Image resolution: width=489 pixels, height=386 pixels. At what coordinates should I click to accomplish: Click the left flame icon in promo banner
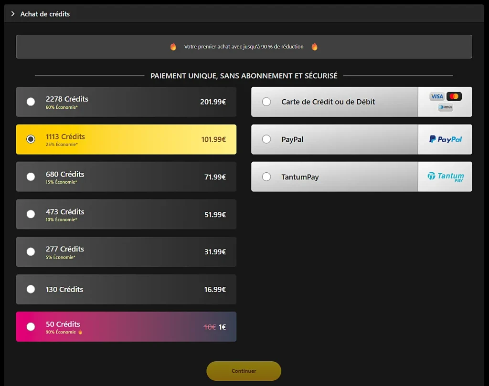[x=173, y=47]
